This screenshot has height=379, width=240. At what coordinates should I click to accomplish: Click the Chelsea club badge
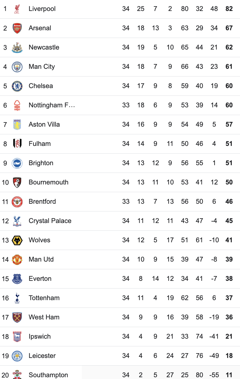tap(17, 86)
